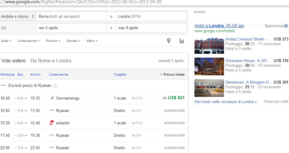
Task: Click the www.google.com/hotels green URL
Action: pyautogui.click(x=215, y=31)
